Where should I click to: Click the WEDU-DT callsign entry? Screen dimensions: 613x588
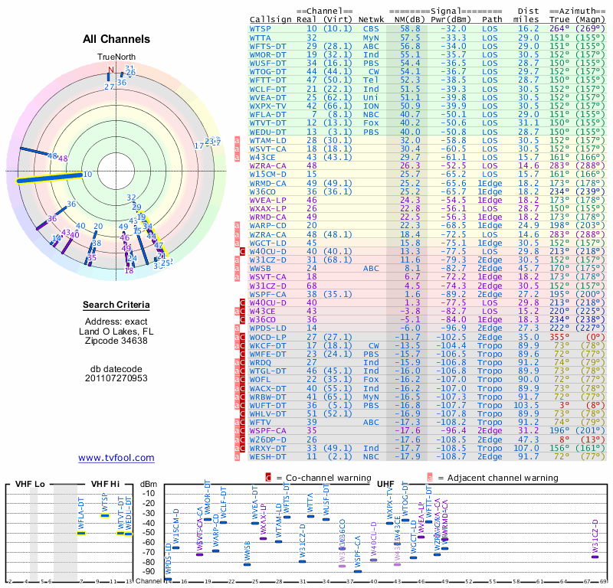[268, 132]
